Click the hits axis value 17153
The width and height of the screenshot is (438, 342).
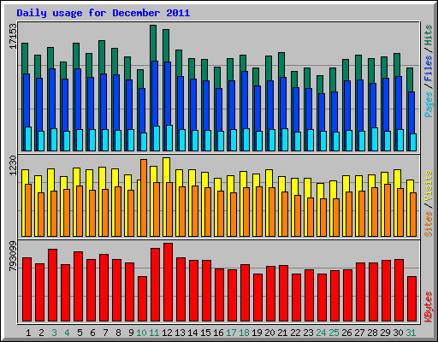click(x=13, y=36)
